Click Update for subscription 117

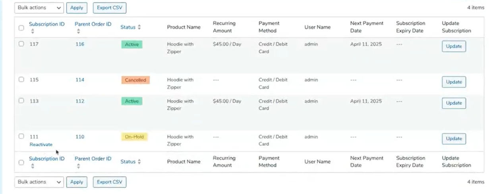coord(454,46)
